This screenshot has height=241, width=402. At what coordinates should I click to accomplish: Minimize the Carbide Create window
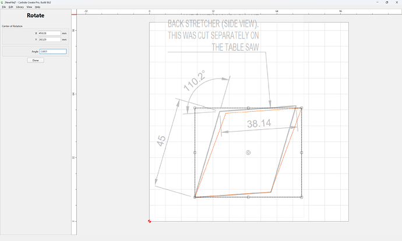[x=378, y=2]
